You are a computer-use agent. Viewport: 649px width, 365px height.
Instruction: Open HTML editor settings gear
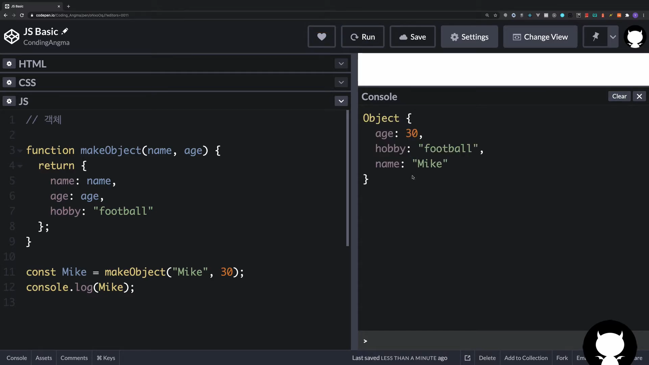click(9, 64)
